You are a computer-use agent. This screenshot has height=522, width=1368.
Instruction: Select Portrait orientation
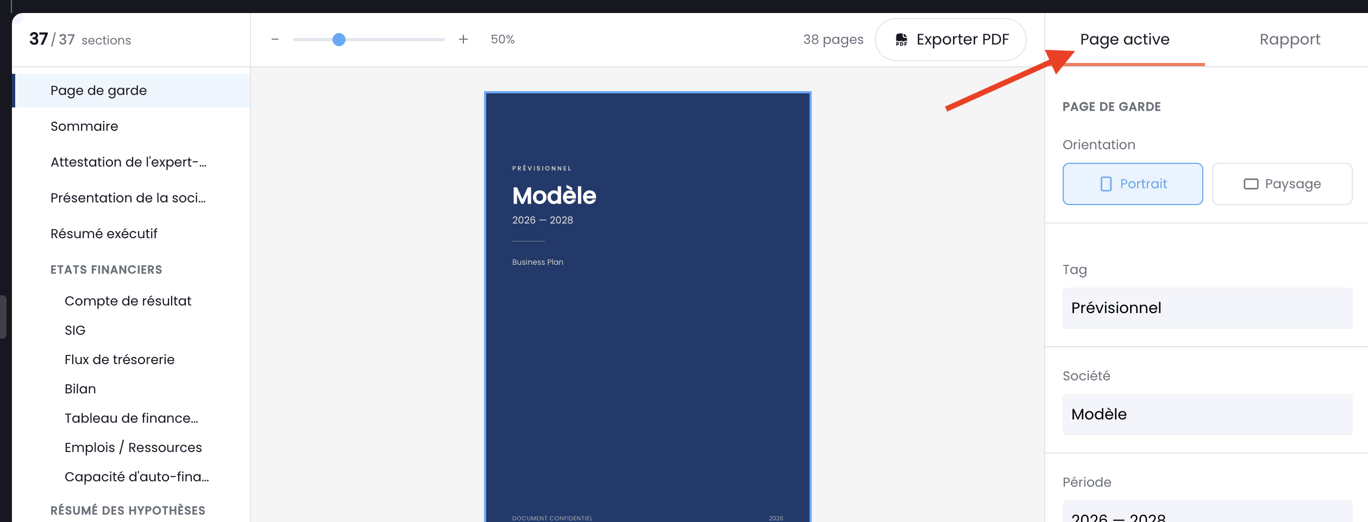click(1133, 184)
